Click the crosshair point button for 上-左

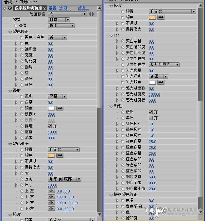[51, 191]
